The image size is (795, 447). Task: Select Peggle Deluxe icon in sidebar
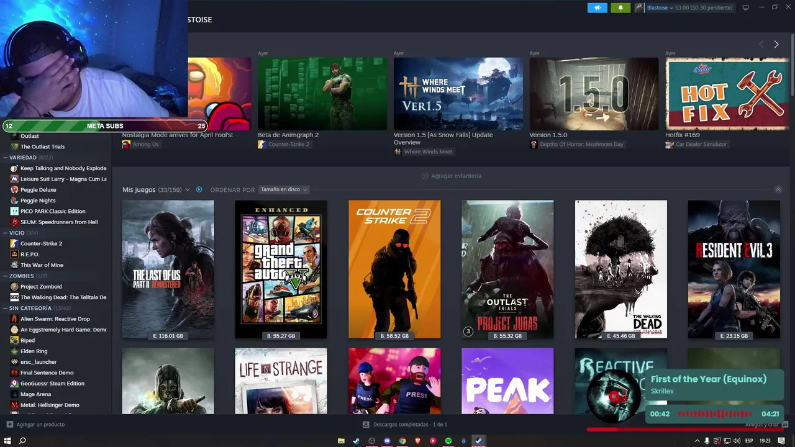click(x=15, y=190)
